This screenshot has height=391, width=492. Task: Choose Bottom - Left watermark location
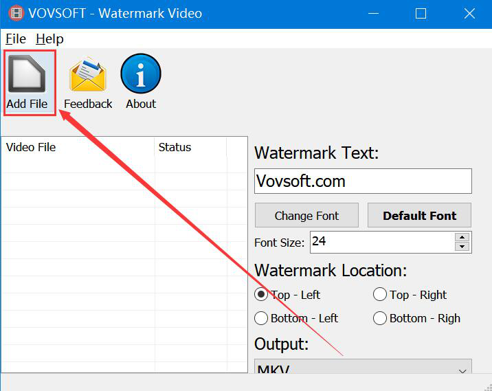(x=261, y=318)
